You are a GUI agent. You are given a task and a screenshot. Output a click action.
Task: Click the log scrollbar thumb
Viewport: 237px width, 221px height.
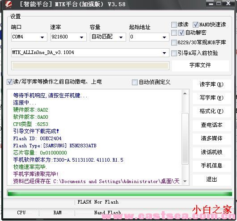point(185,138)
